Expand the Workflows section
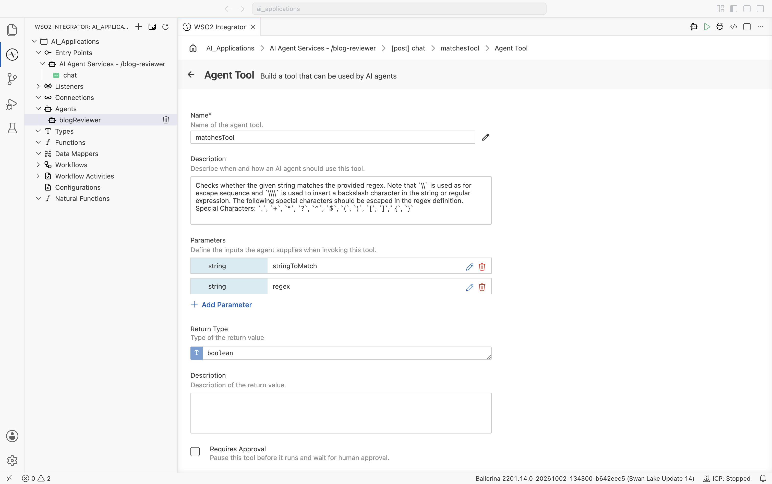772x484 pixels. tap(38, 164)
